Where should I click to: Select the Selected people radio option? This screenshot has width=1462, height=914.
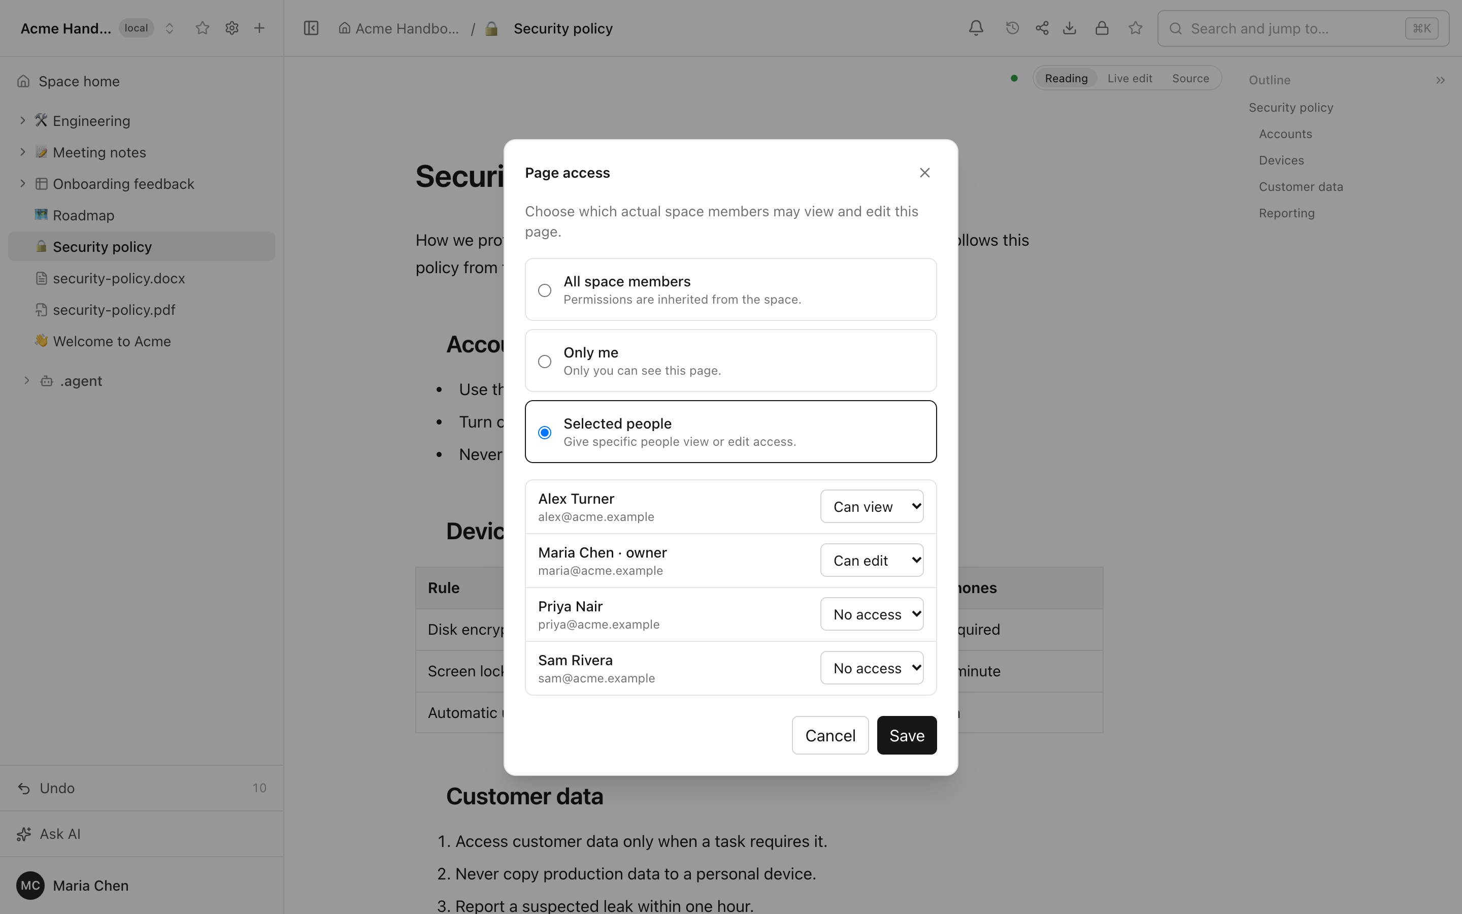click(x=544, y=432)
